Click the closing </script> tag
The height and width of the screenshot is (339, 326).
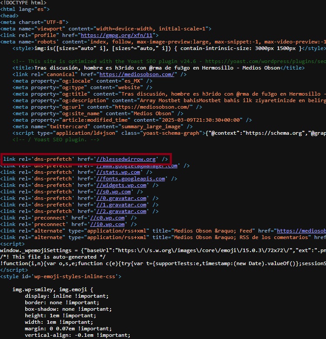coord(14,270)
